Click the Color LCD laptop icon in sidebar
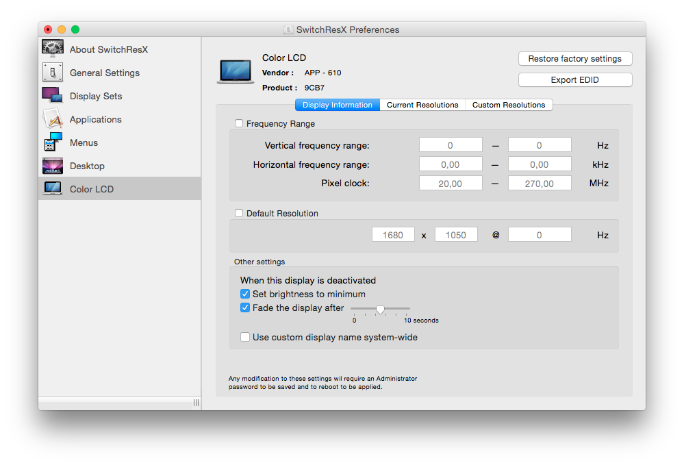 (x=53, y=188)
